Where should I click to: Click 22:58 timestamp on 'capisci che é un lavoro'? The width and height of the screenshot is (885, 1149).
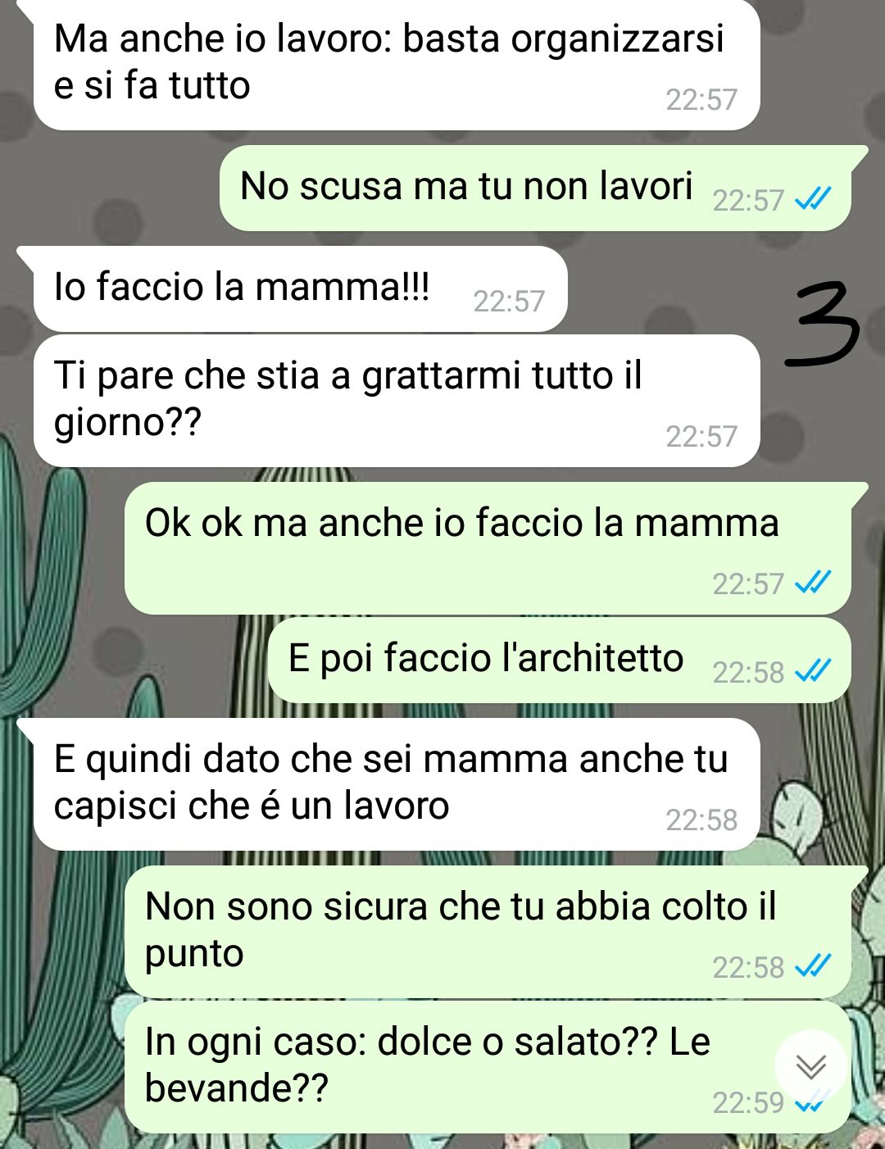point(701,819)
